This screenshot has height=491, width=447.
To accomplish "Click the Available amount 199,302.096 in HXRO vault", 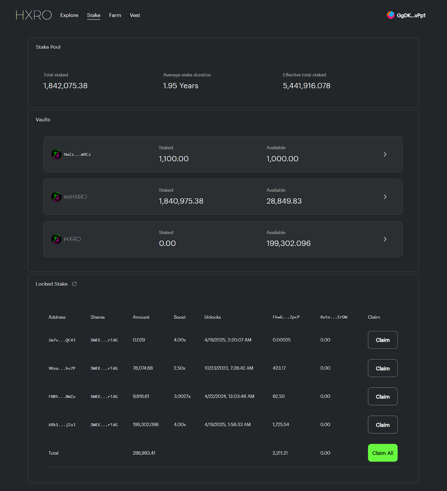I will click(289, 243).
